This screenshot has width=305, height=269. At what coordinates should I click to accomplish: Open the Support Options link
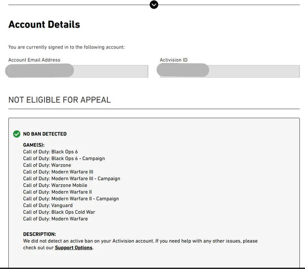click(x=74, y=248)
